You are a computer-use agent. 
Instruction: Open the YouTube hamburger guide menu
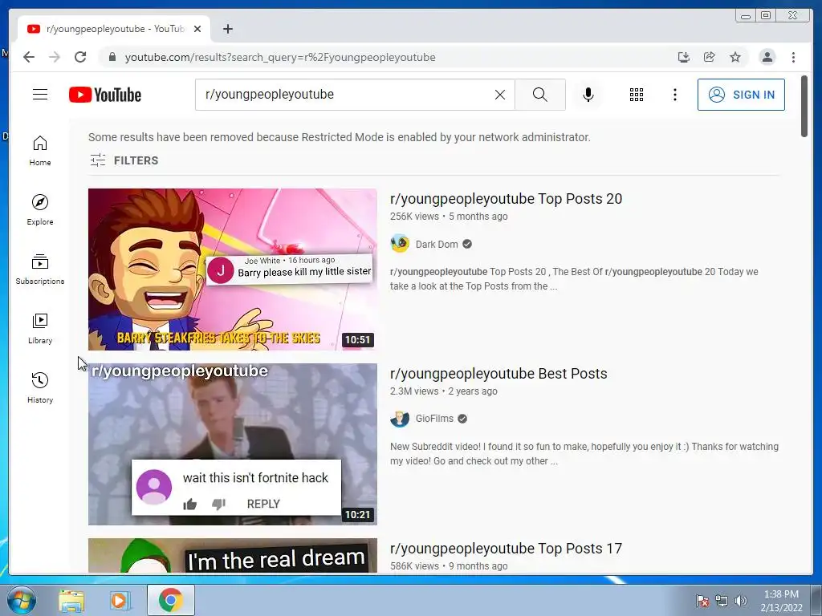[40, 95]
